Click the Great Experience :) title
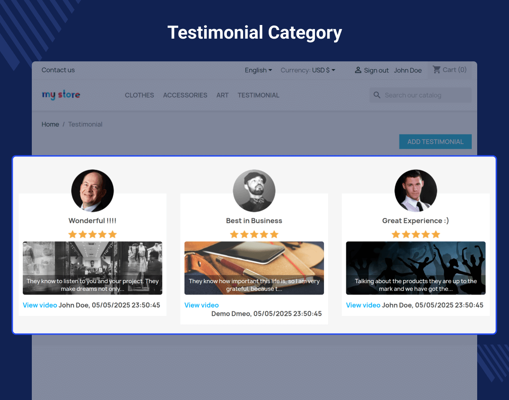The width and height of the screenshot is (509, 400). coord(415,221)
